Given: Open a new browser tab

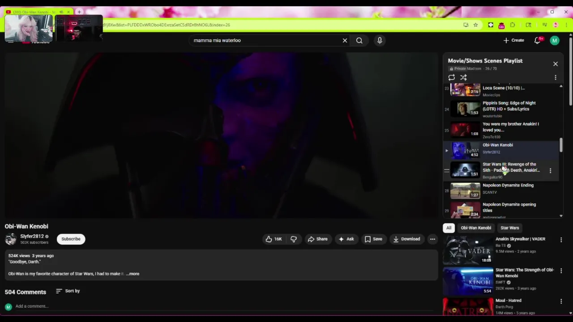Looking at the screenshot, I should pos(79,12).
